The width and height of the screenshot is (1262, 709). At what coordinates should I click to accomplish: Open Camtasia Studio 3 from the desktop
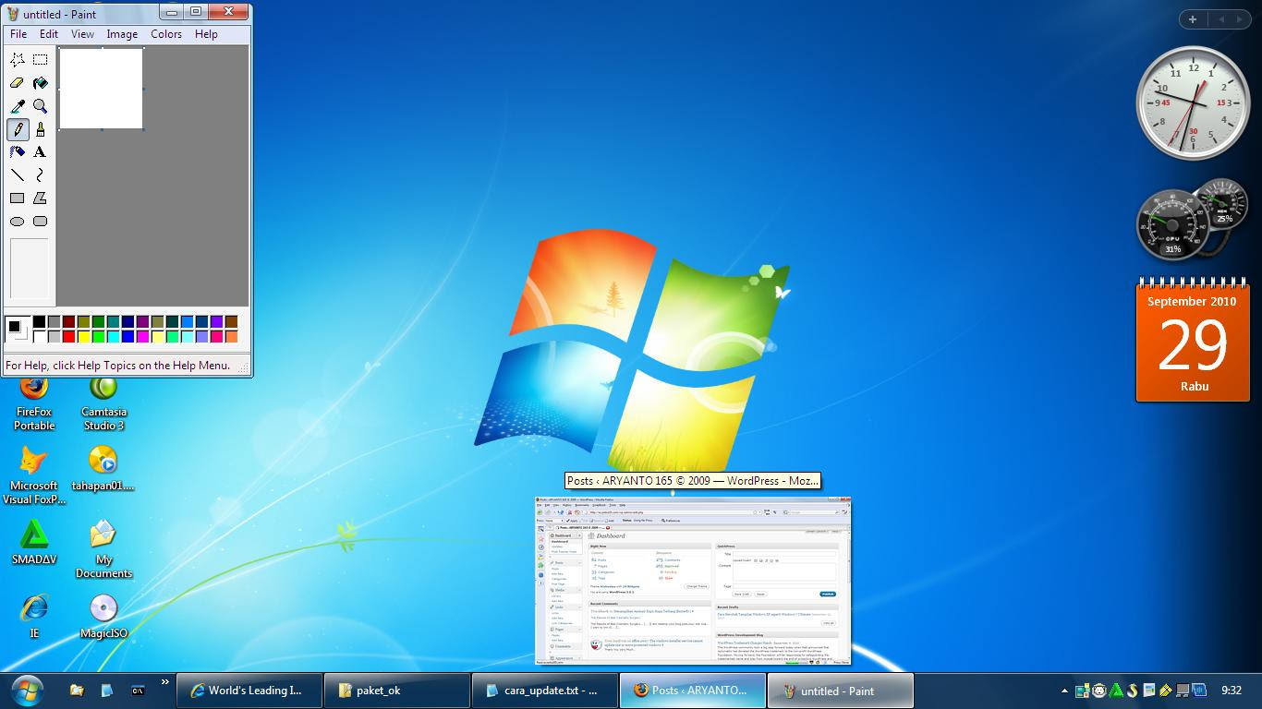(x=103, y=388)
